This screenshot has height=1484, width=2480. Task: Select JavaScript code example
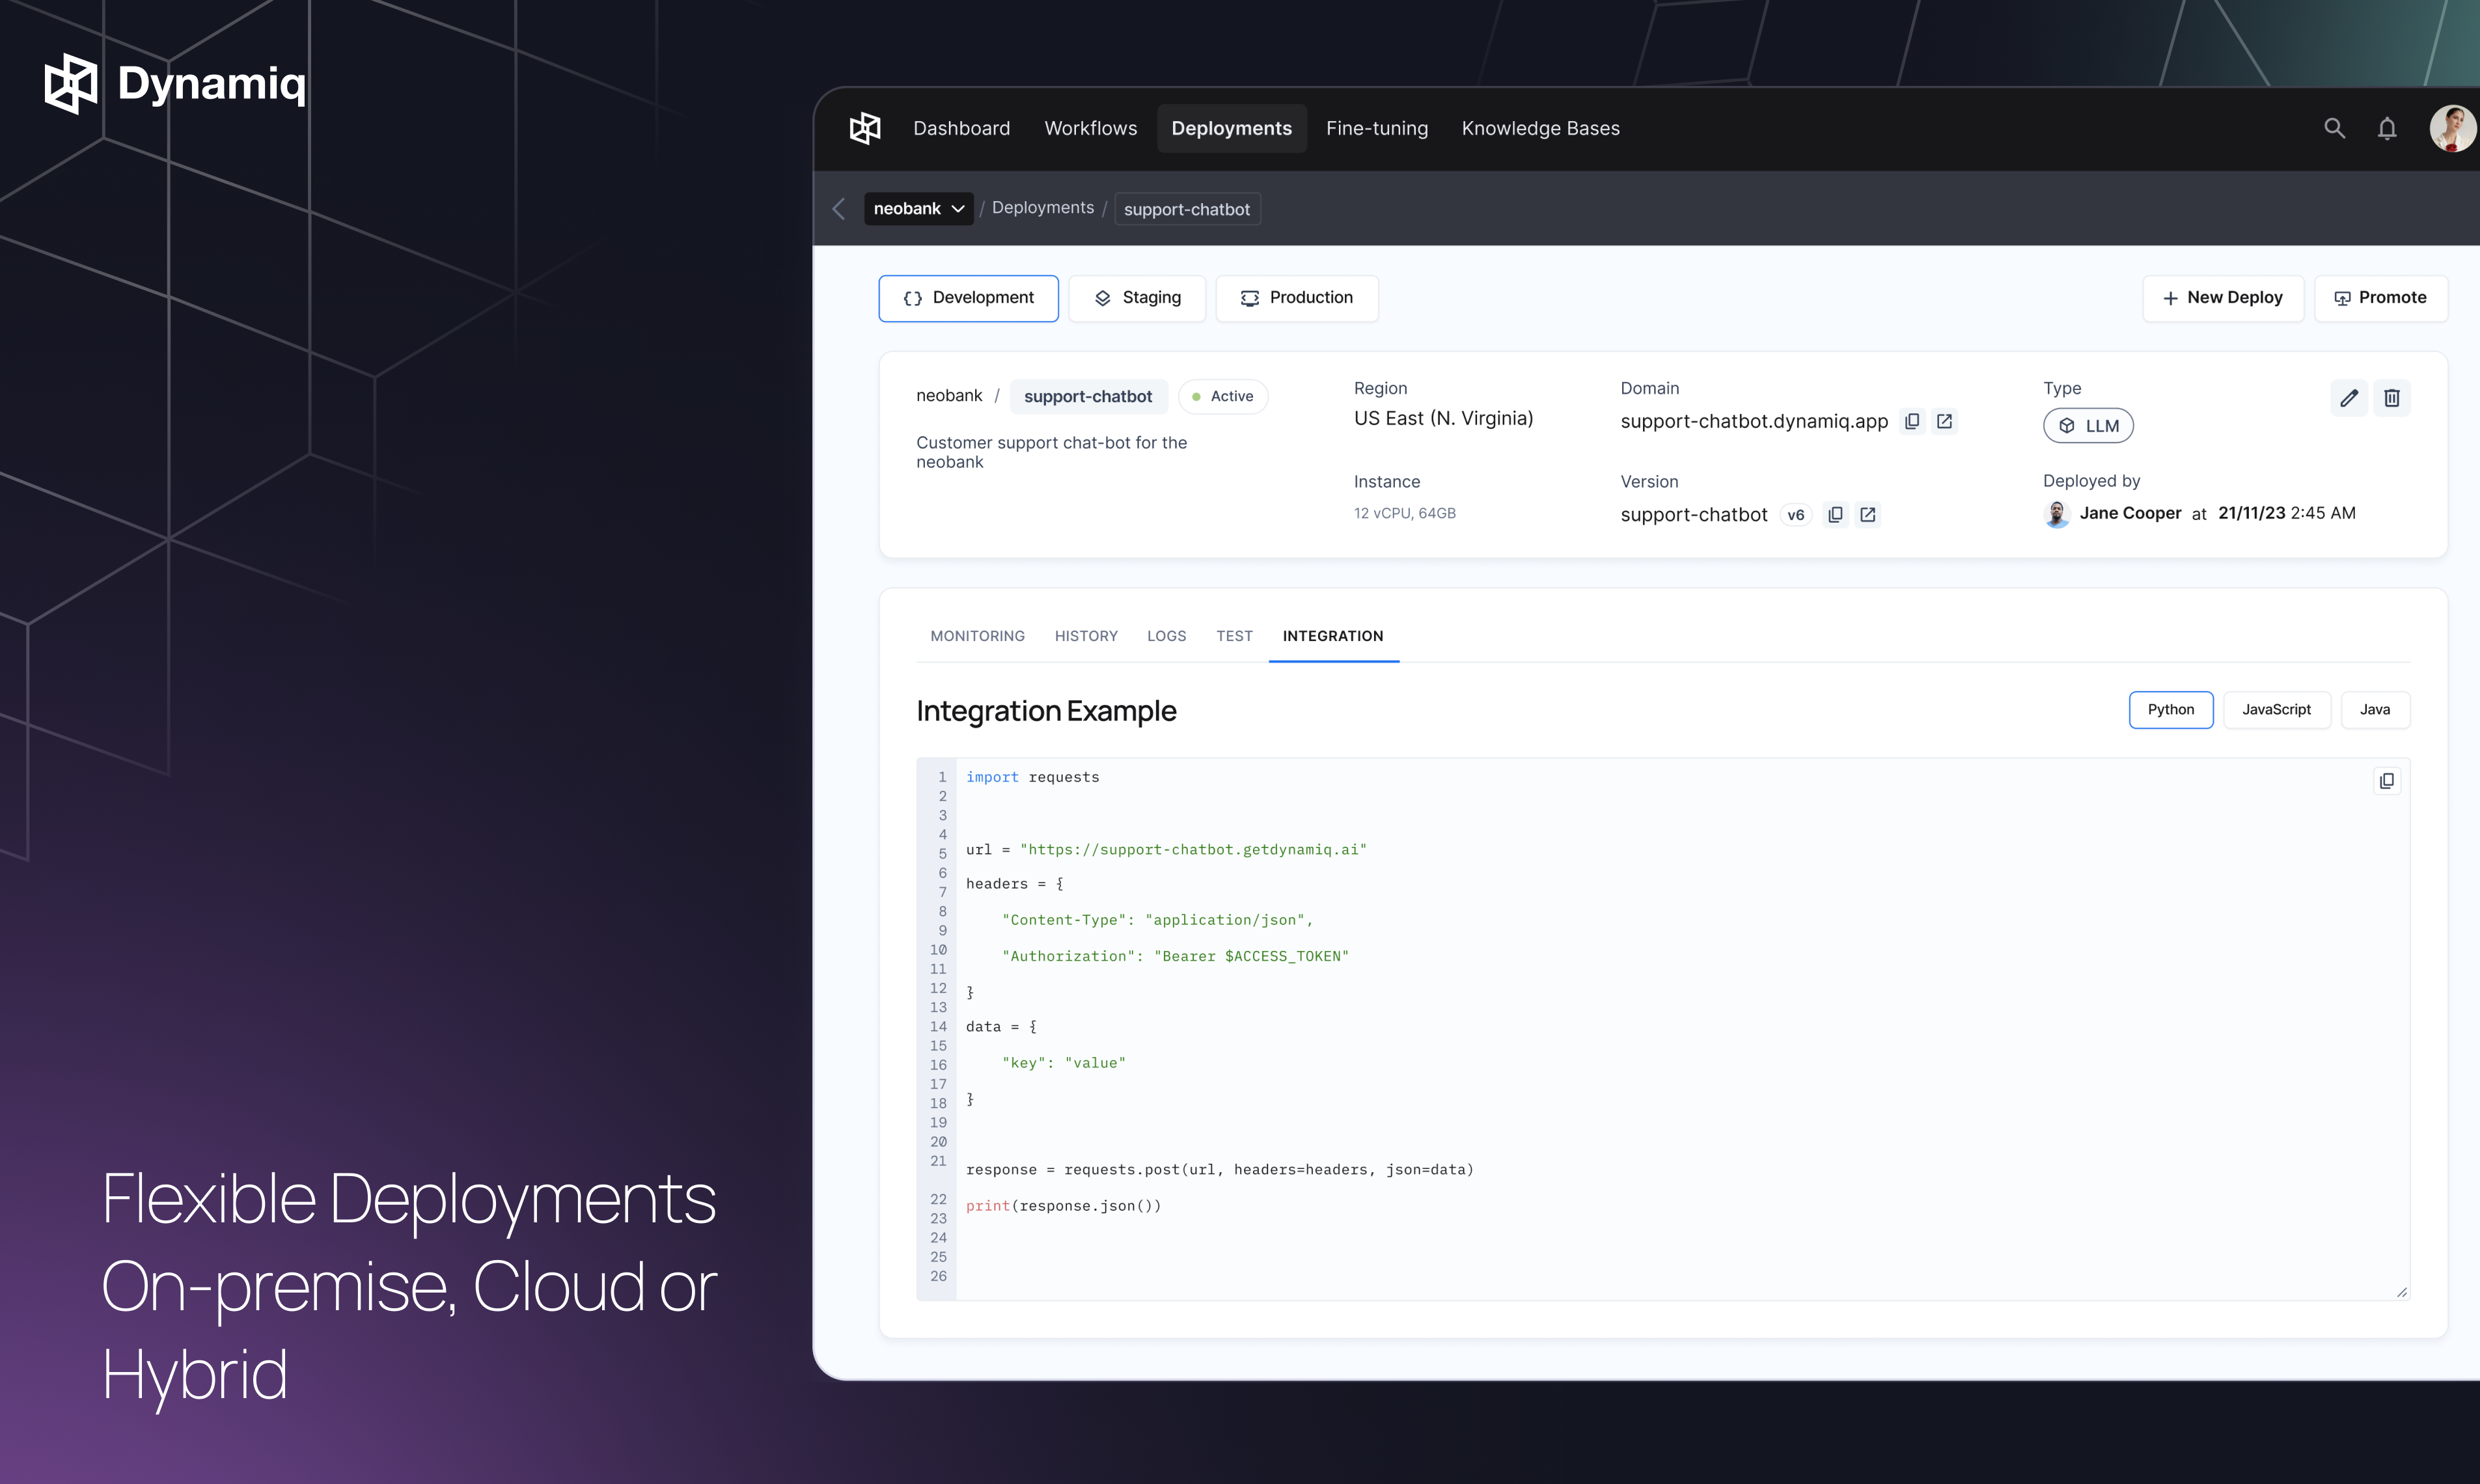point(2276,709)
